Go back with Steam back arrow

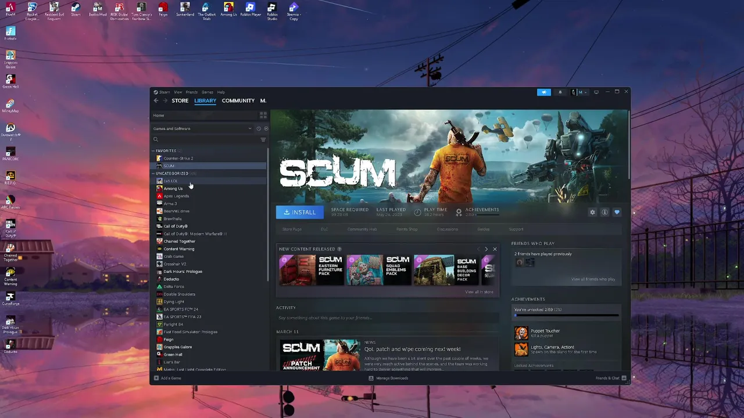coord(156,101)
